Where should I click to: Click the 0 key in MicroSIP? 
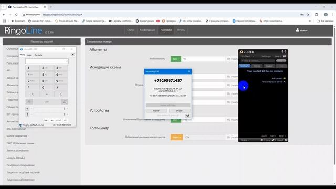tap(47, 88)
